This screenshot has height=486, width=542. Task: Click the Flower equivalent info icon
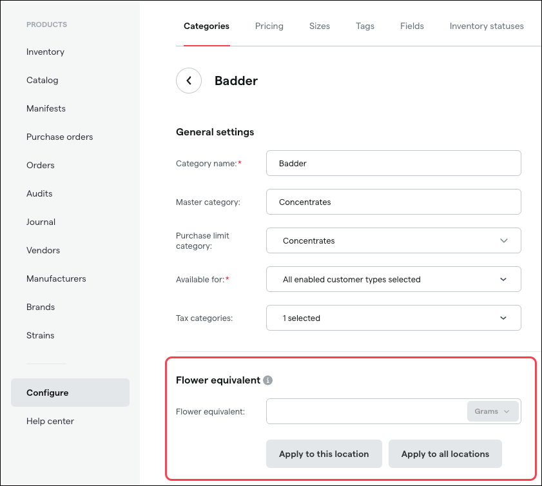click(x=268, y=380)
